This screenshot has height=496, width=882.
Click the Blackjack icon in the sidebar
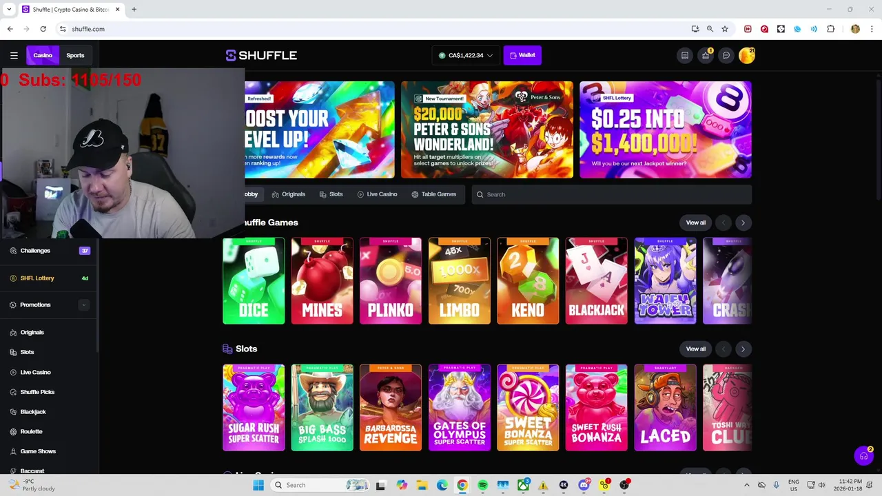[x=13, y=412]
